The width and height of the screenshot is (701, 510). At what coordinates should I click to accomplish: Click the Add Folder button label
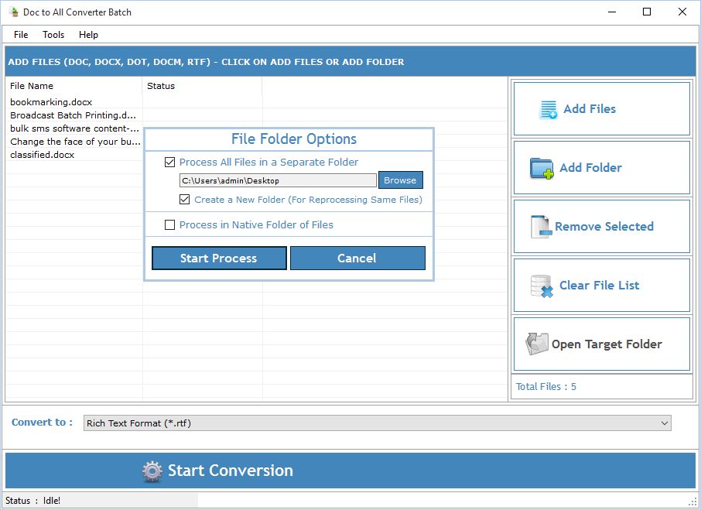pos(590,168)
